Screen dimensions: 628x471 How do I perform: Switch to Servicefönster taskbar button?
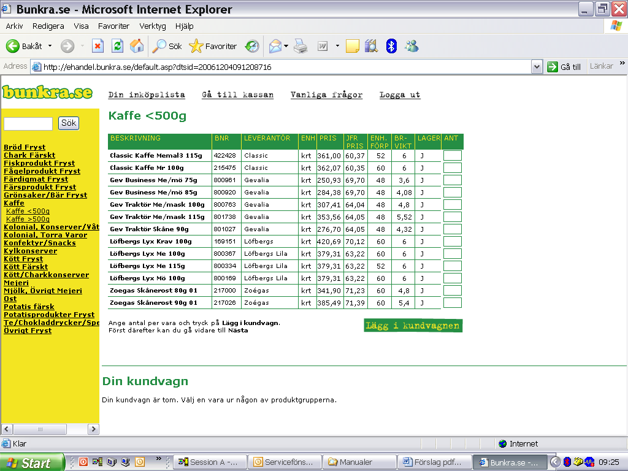pos(285,462)
